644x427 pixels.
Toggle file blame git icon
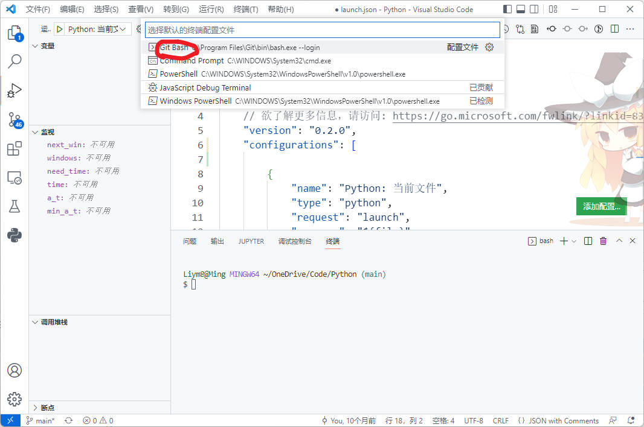[x=599, y=29]
